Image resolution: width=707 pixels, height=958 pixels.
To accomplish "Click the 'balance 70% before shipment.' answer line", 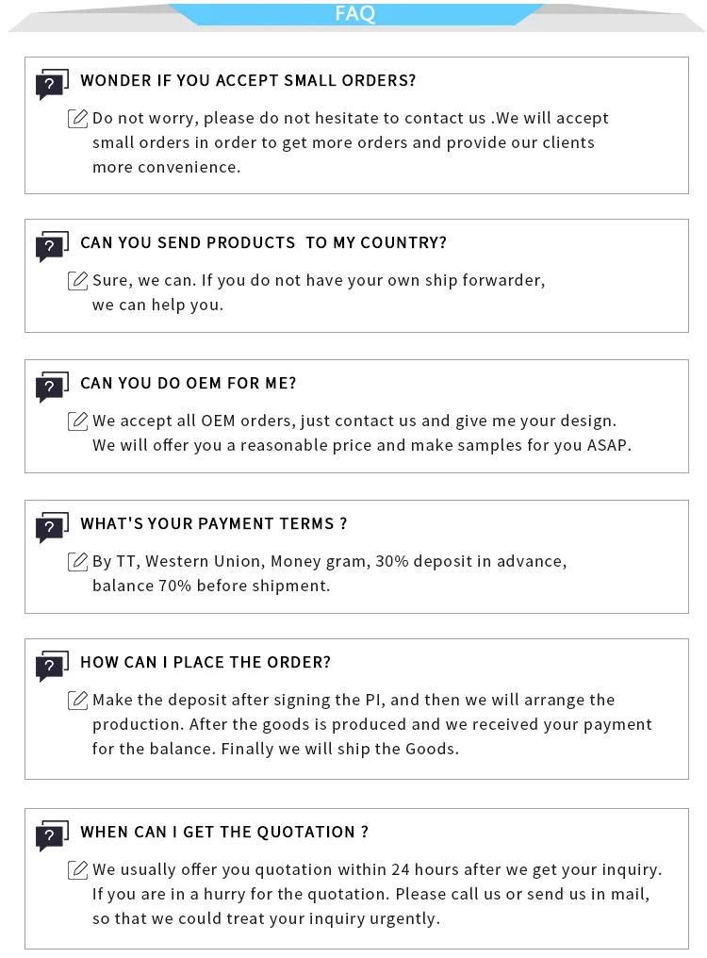I will [x=211, y=586].
